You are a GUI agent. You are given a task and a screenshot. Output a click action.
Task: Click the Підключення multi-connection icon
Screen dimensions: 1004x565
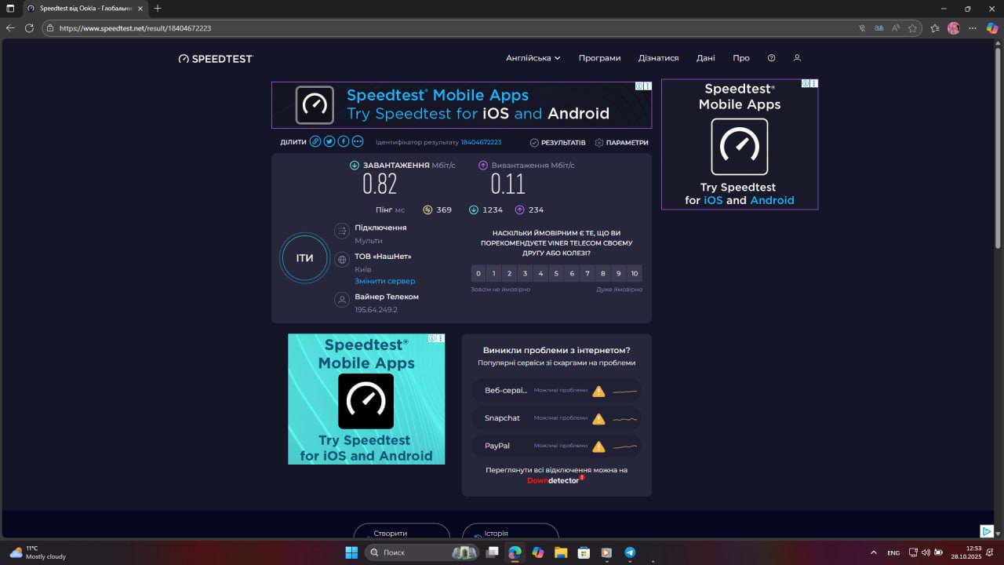pos(341,231)
